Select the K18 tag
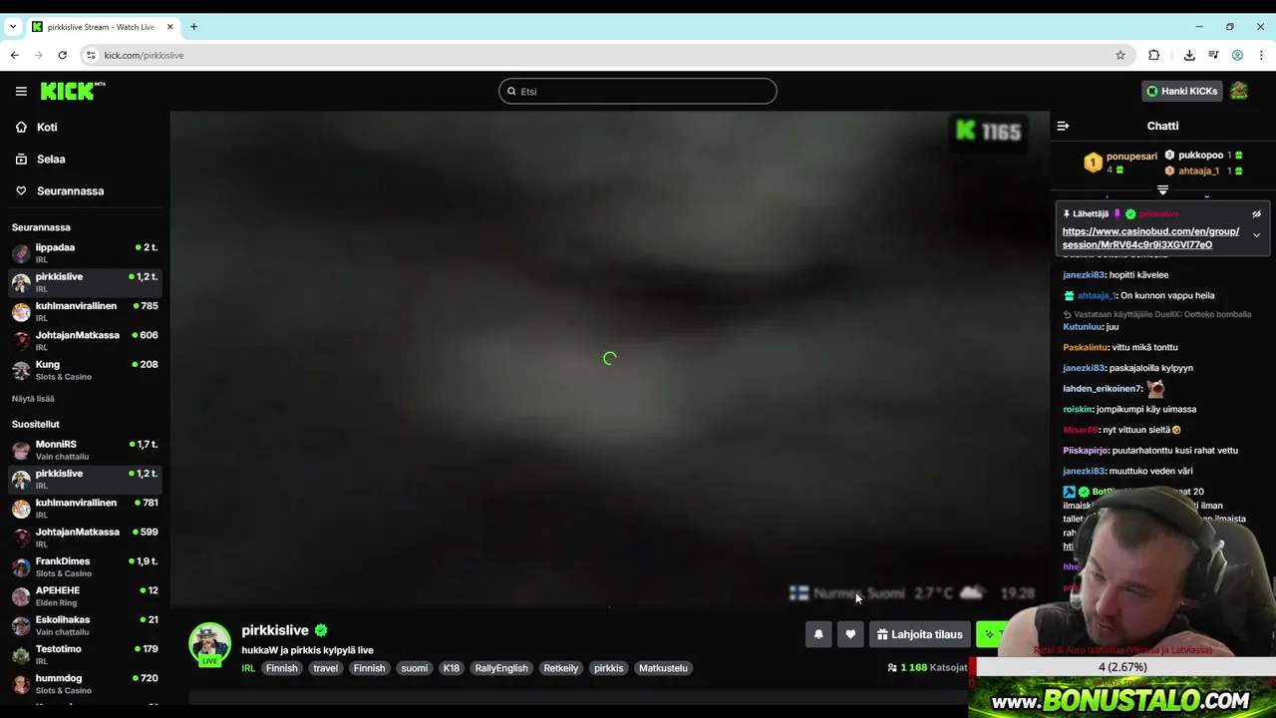The height and width of the screenshot is (718, 1276). click(452, 668)
